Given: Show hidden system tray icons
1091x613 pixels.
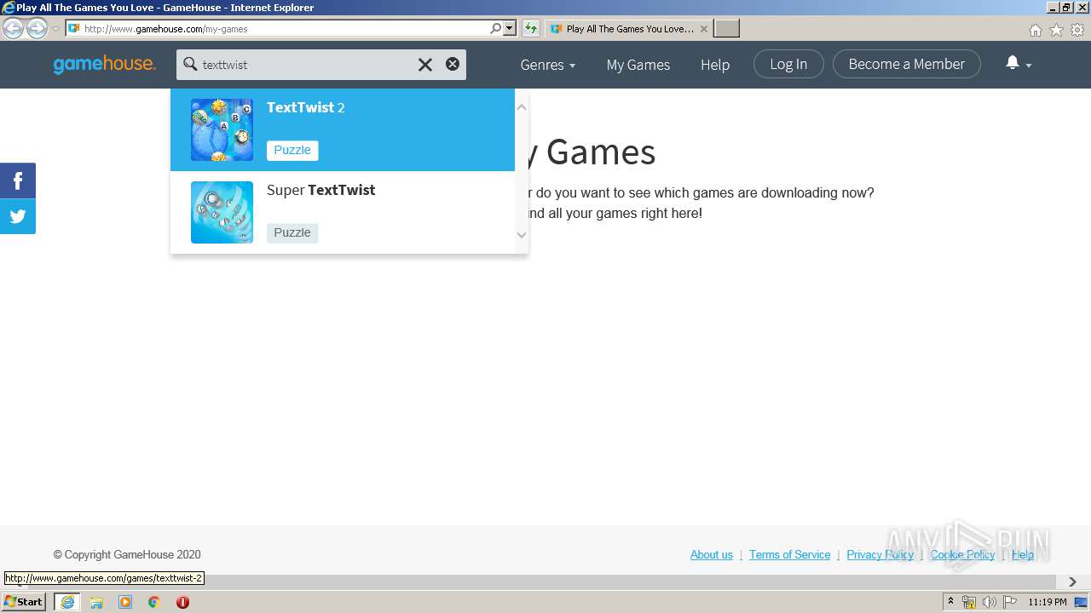Looking at the screenshot, I should point(951,601).
